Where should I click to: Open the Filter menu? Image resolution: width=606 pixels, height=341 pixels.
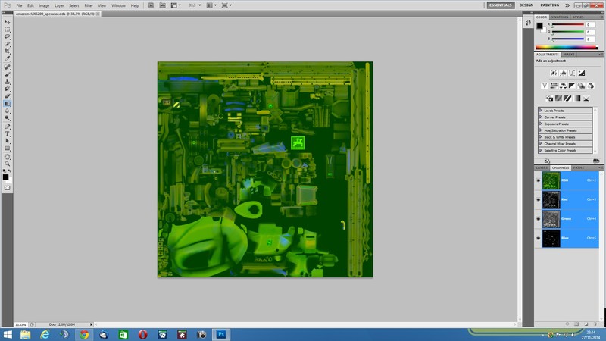tap(90, 5)
